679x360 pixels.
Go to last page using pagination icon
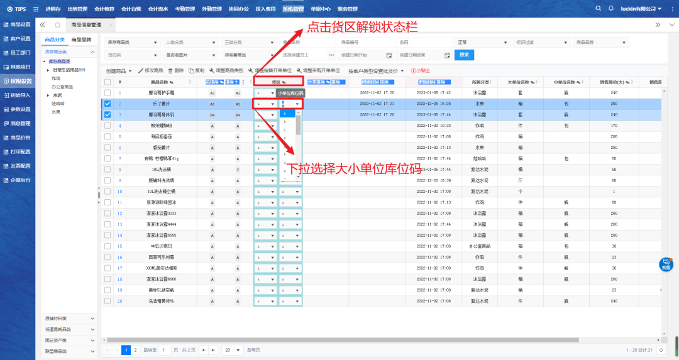(213, 349)
